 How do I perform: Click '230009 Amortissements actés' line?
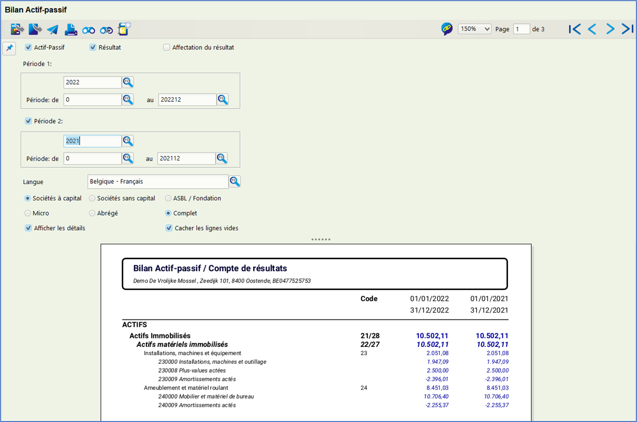pyautogui.click(x=197, y=379)
